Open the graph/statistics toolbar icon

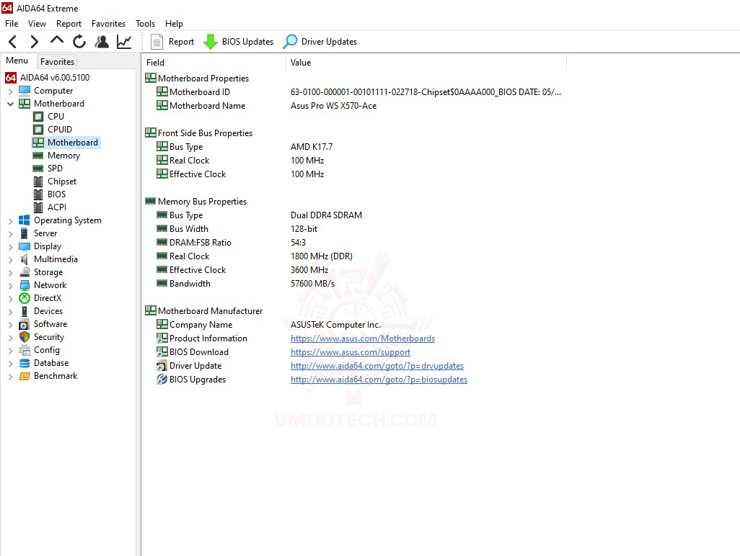[x=123, y=41]
